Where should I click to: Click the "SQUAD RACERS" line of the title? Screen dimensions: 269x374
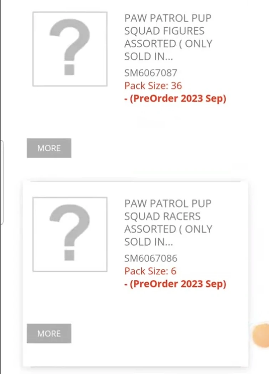(162, 216)
